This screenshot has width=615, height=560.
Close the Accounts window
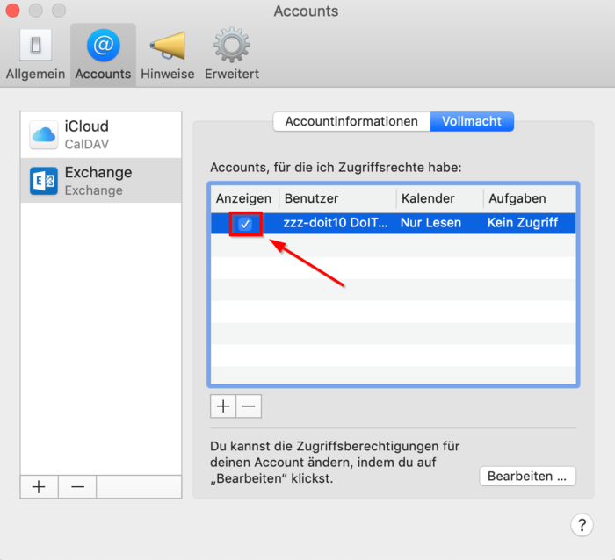tap(12, 11)
